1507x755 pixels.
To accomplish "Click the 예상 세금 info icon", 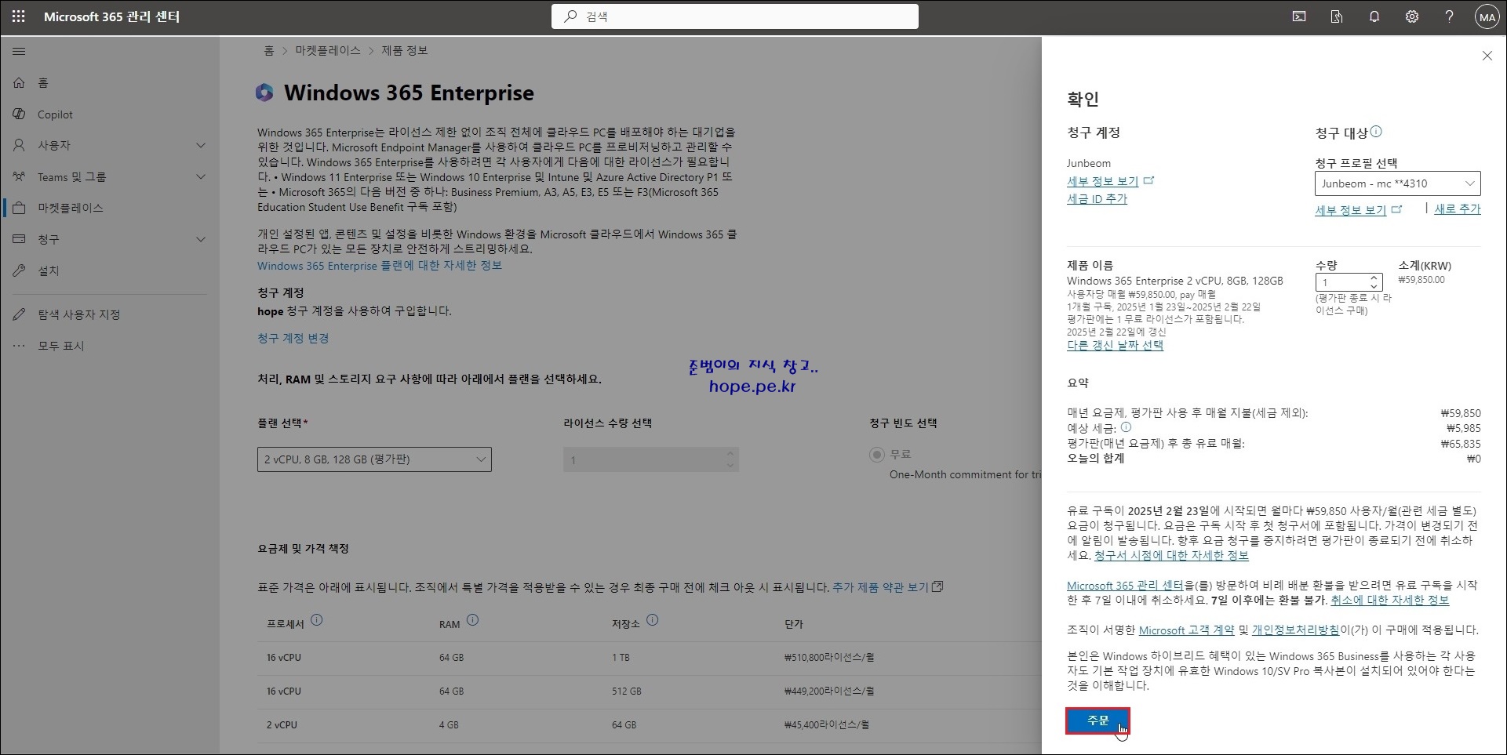I will [x=1126, y=427].
